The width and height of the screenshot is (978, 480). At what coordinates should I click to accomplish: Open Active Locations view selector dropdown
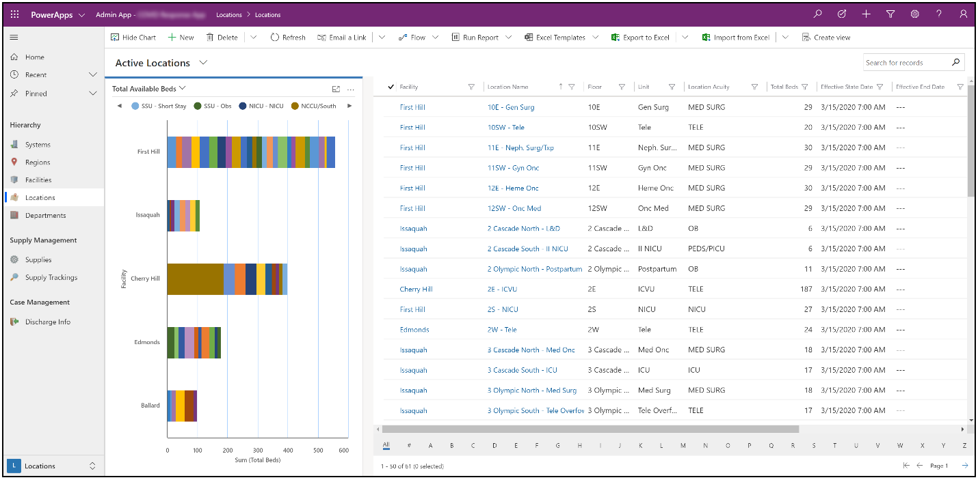pos(203,63)
